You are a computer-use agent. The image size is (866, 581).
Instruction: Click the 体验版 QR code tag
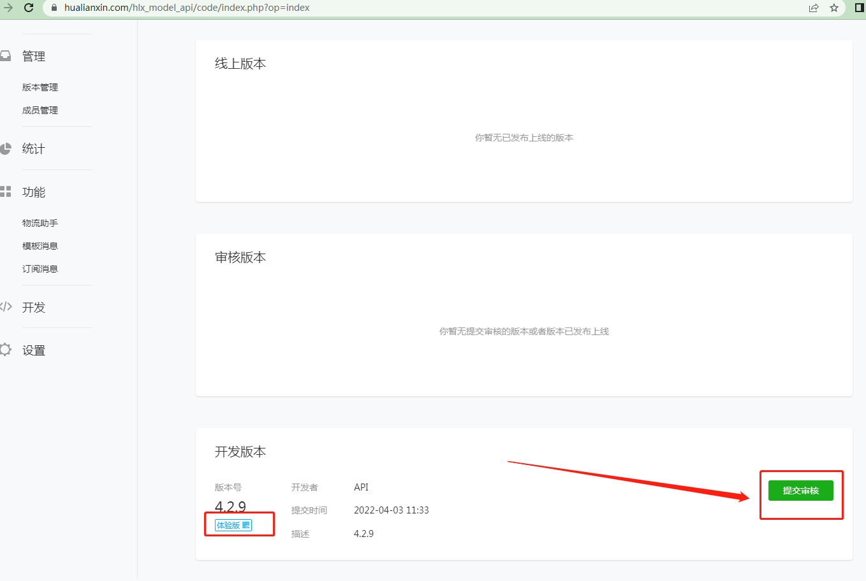coord(233,525)
